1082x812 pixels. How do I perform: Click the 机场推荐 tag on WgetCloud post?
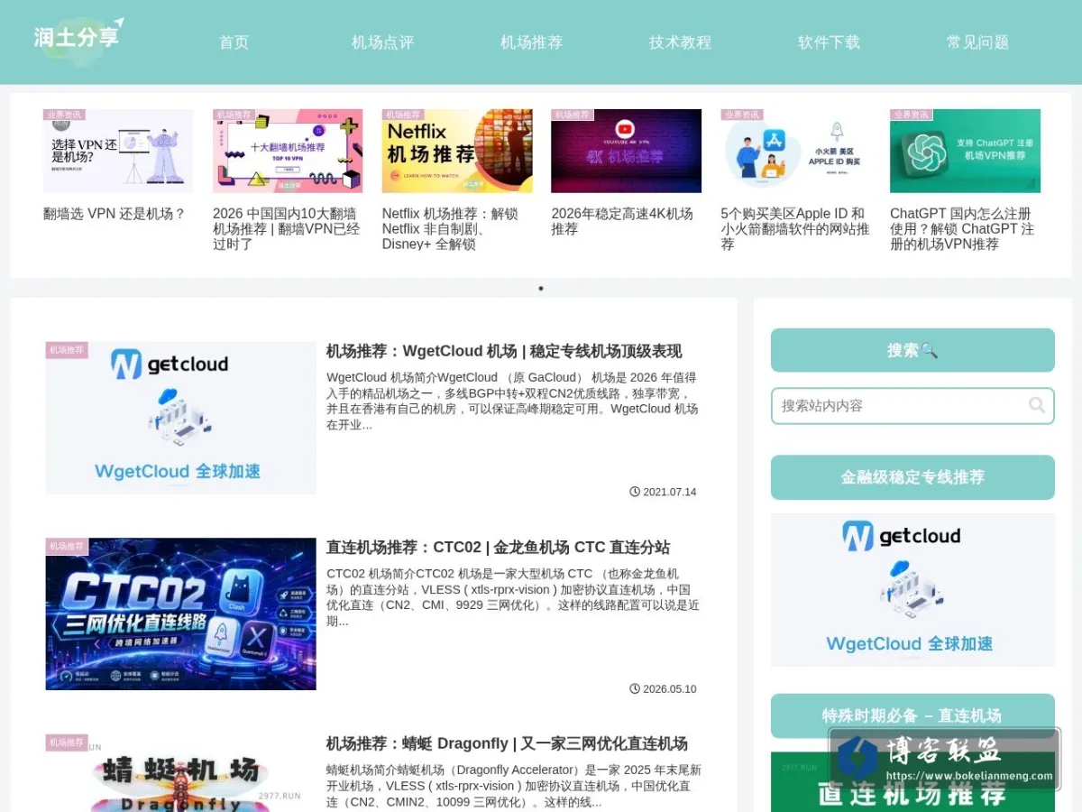tap(67, 350)
